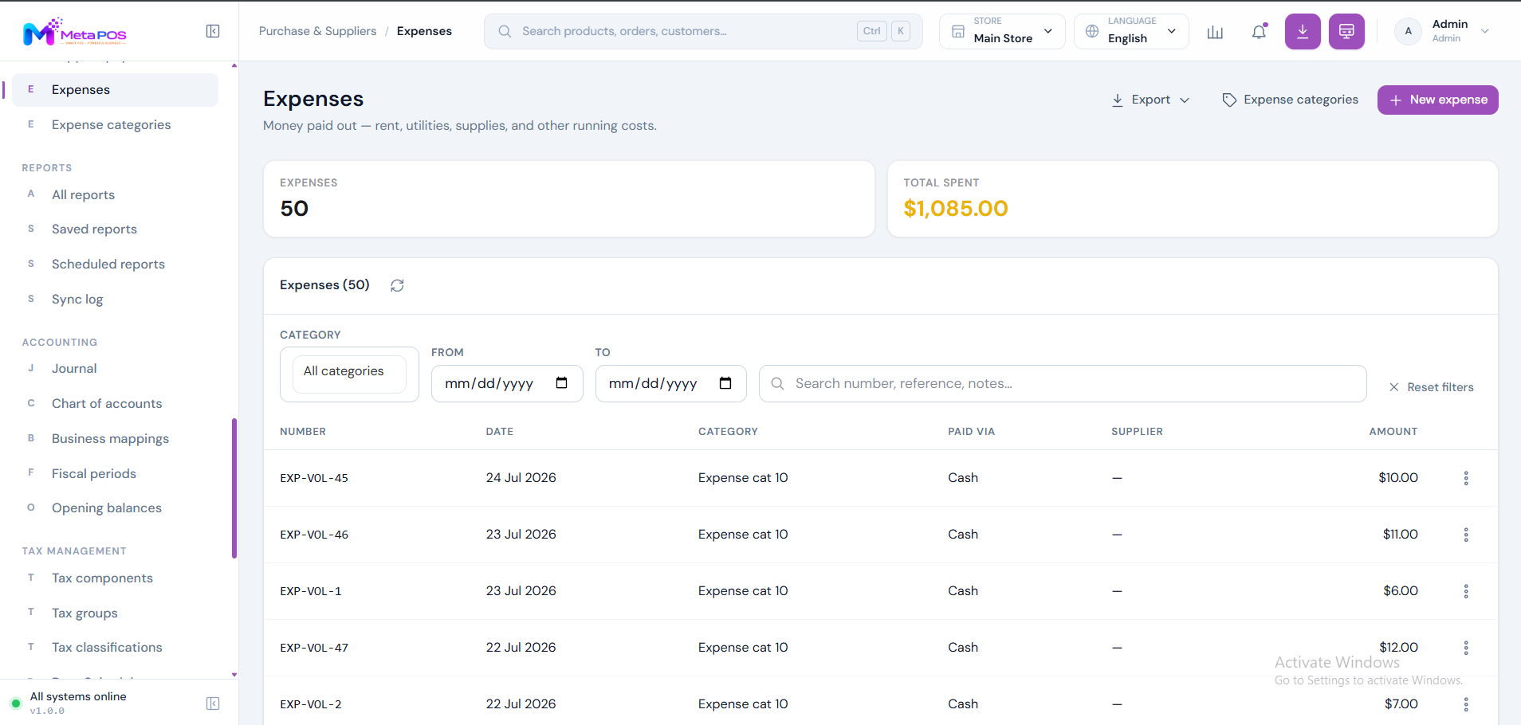Viewport: 1521px width, 725px height.
Task: Click the Date column header
Action: coord(500,432)
